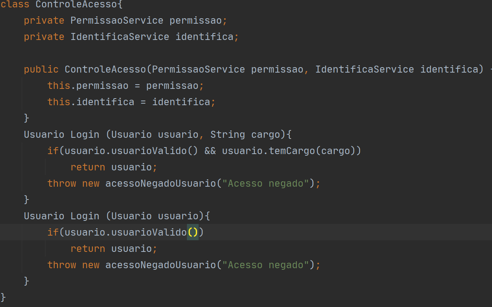Click the highlighted yellow parentheses after usuarioValido

click(x=193, y=232)
